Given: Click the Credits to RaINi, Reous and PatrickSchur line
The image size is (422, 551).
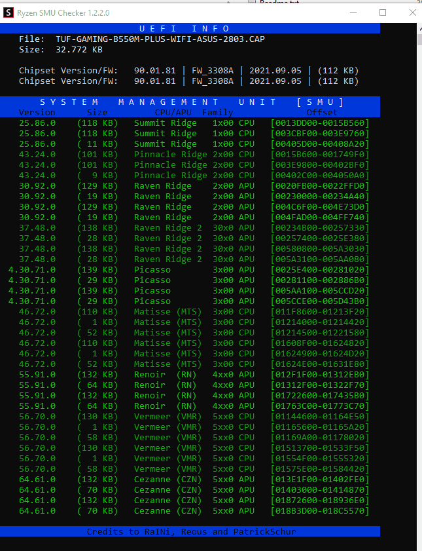Looking at the screenshot, I should (x=191, y=532).
